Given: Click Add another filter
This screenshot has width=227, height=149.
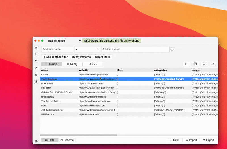Looking at the screenshot, I should [56, 57].
